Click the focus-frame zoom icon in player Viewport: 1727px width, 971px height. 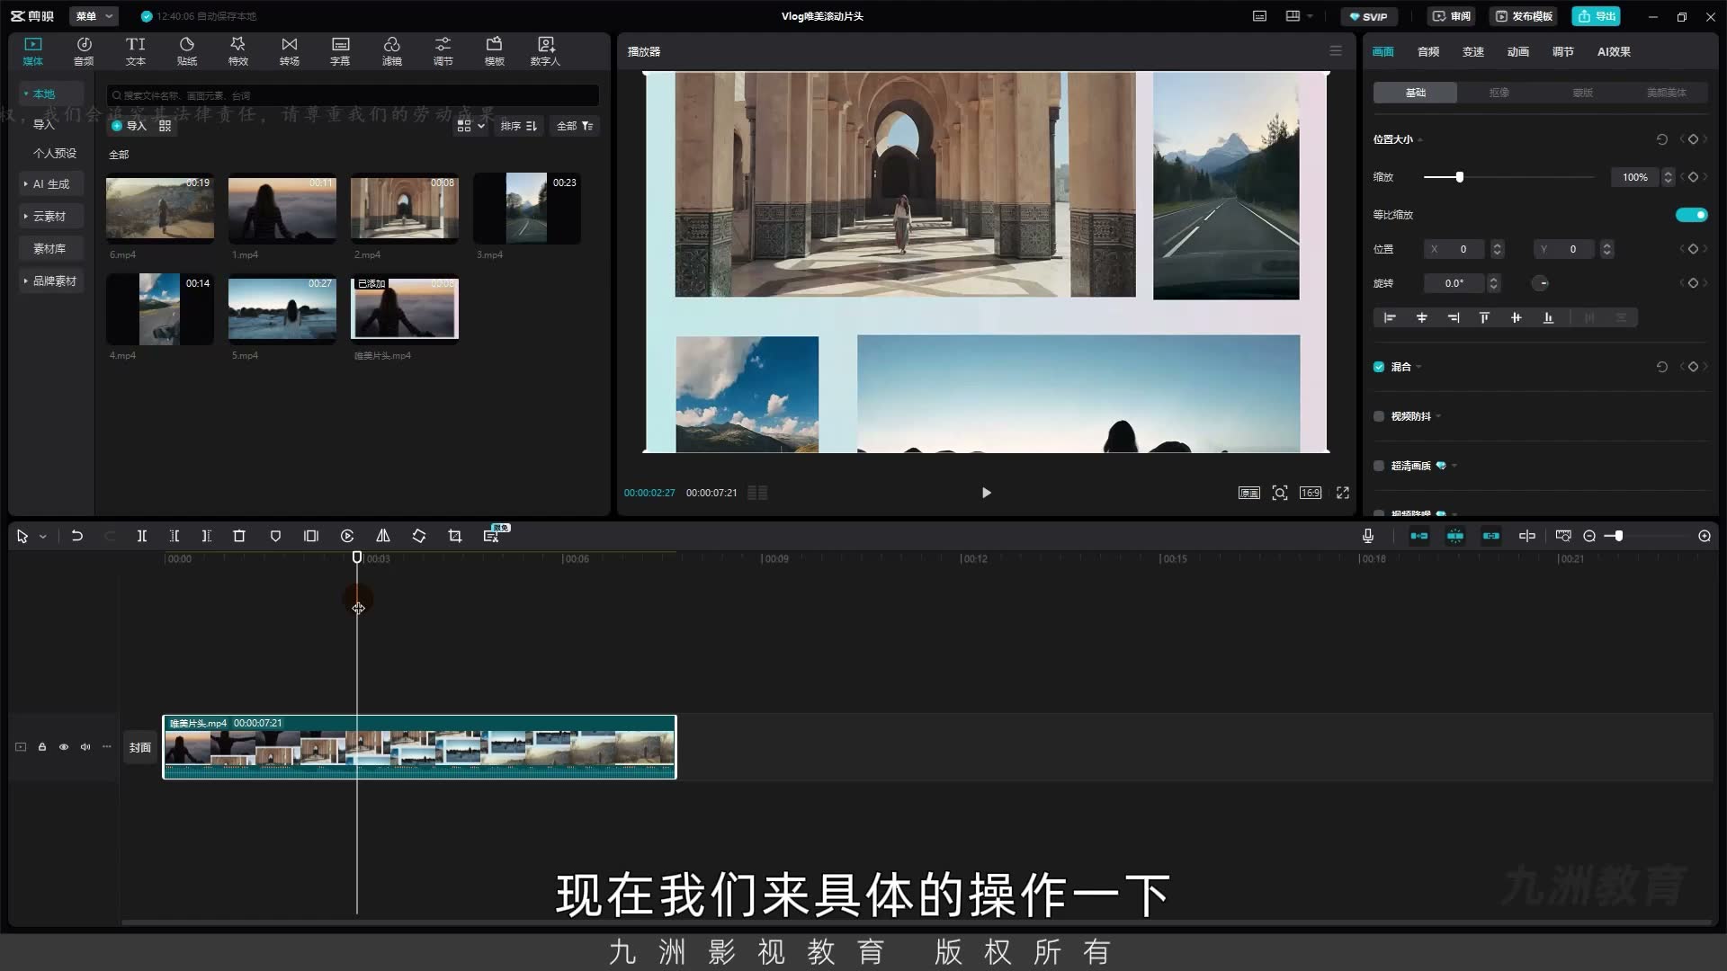pyautogui.click(x=1280, y=493)
